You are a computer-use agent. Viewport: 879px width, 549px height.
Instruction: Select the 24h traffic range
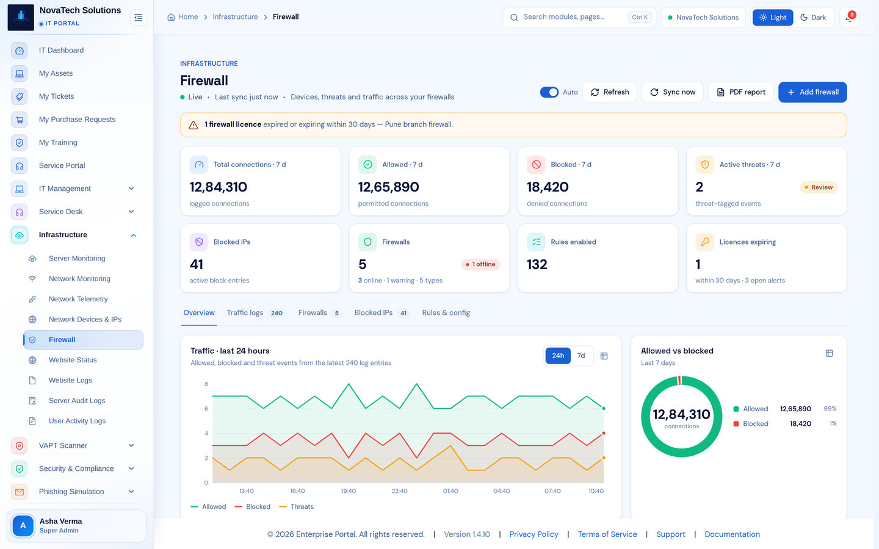pos(558,356)
